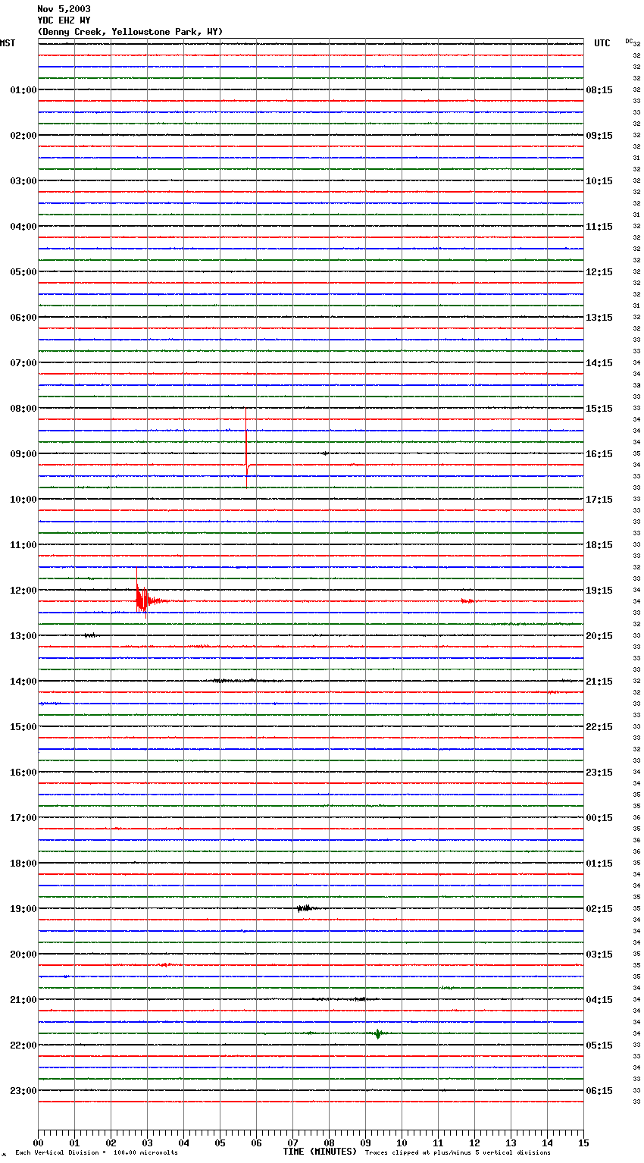Select the 05:00 MST row label
Image resolution: width=644 pixels, height=1163 pixels.
tap(23, 272)
